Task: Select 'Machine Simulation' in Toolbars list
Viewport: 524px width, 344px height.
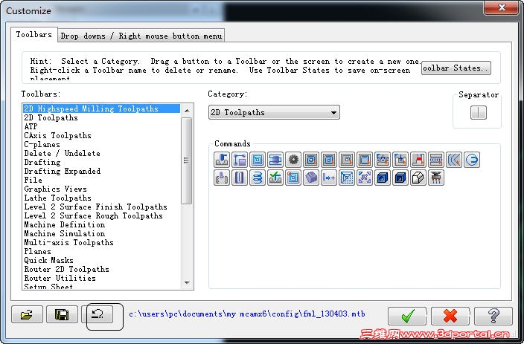Action: 102,233
